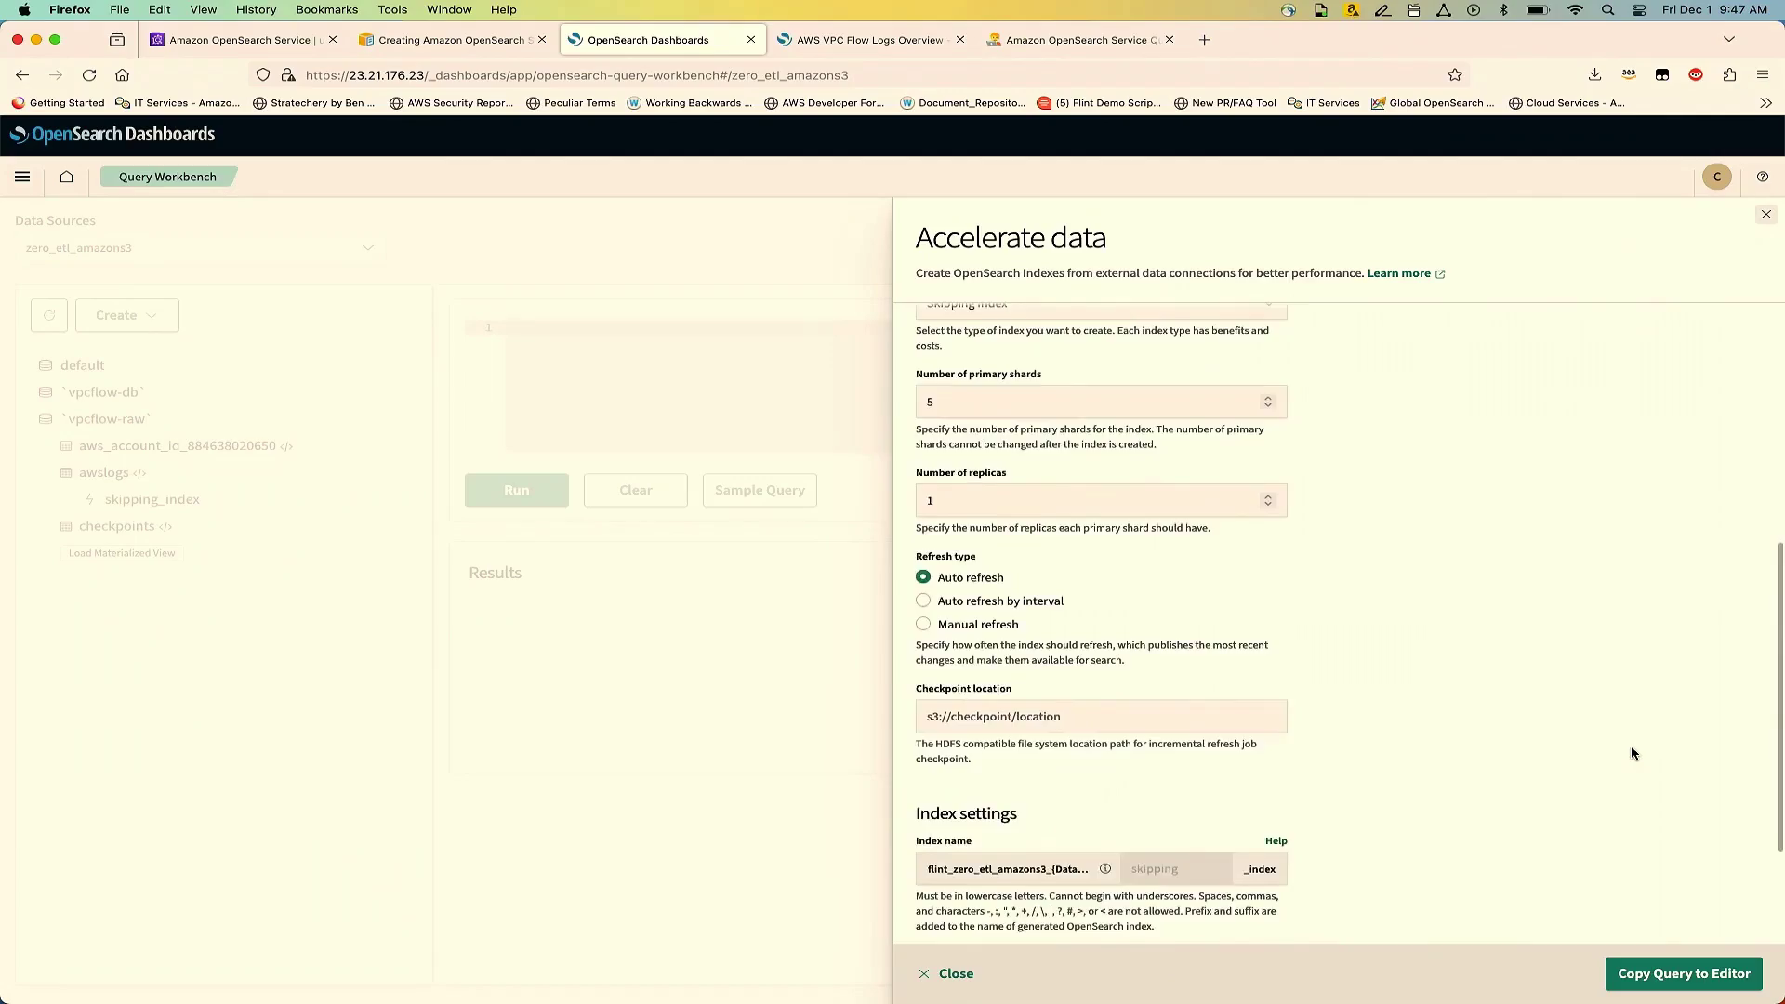Click the user avatar C icon

(x=1716, y=177)
